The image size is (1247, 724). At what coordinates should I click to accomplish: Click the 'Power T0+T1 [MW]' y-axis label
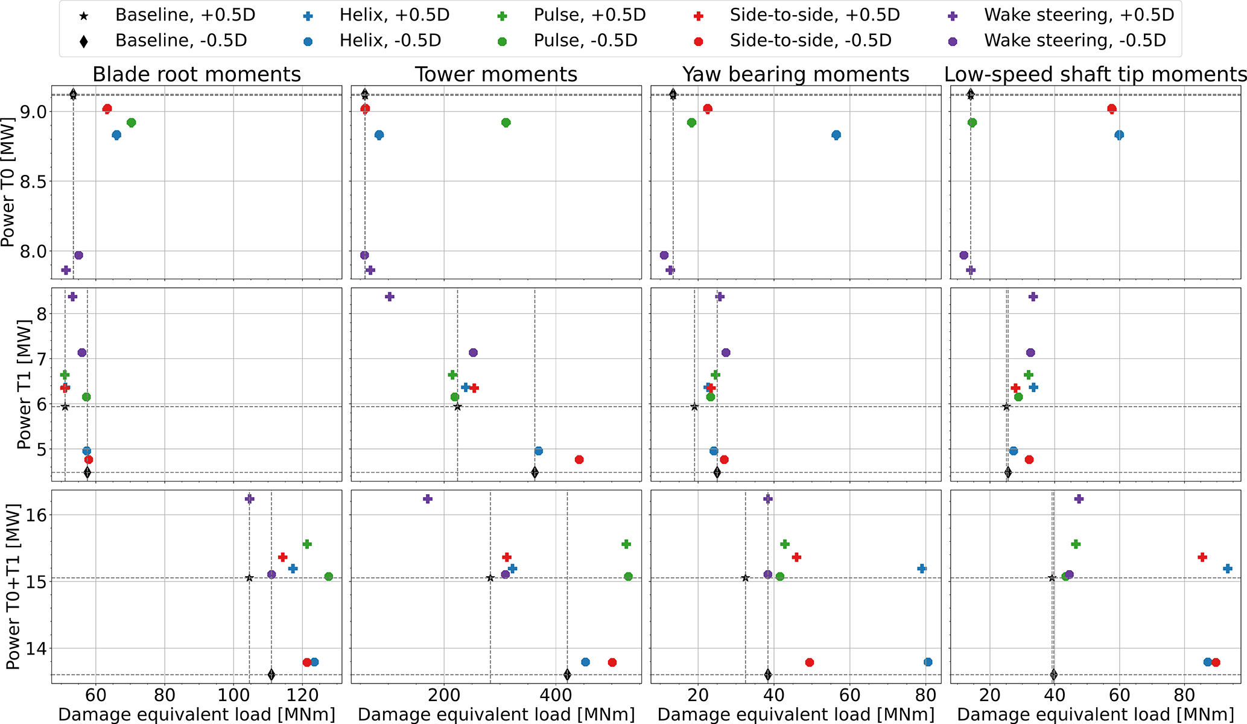pyautogui.click(x=13, y=587)
